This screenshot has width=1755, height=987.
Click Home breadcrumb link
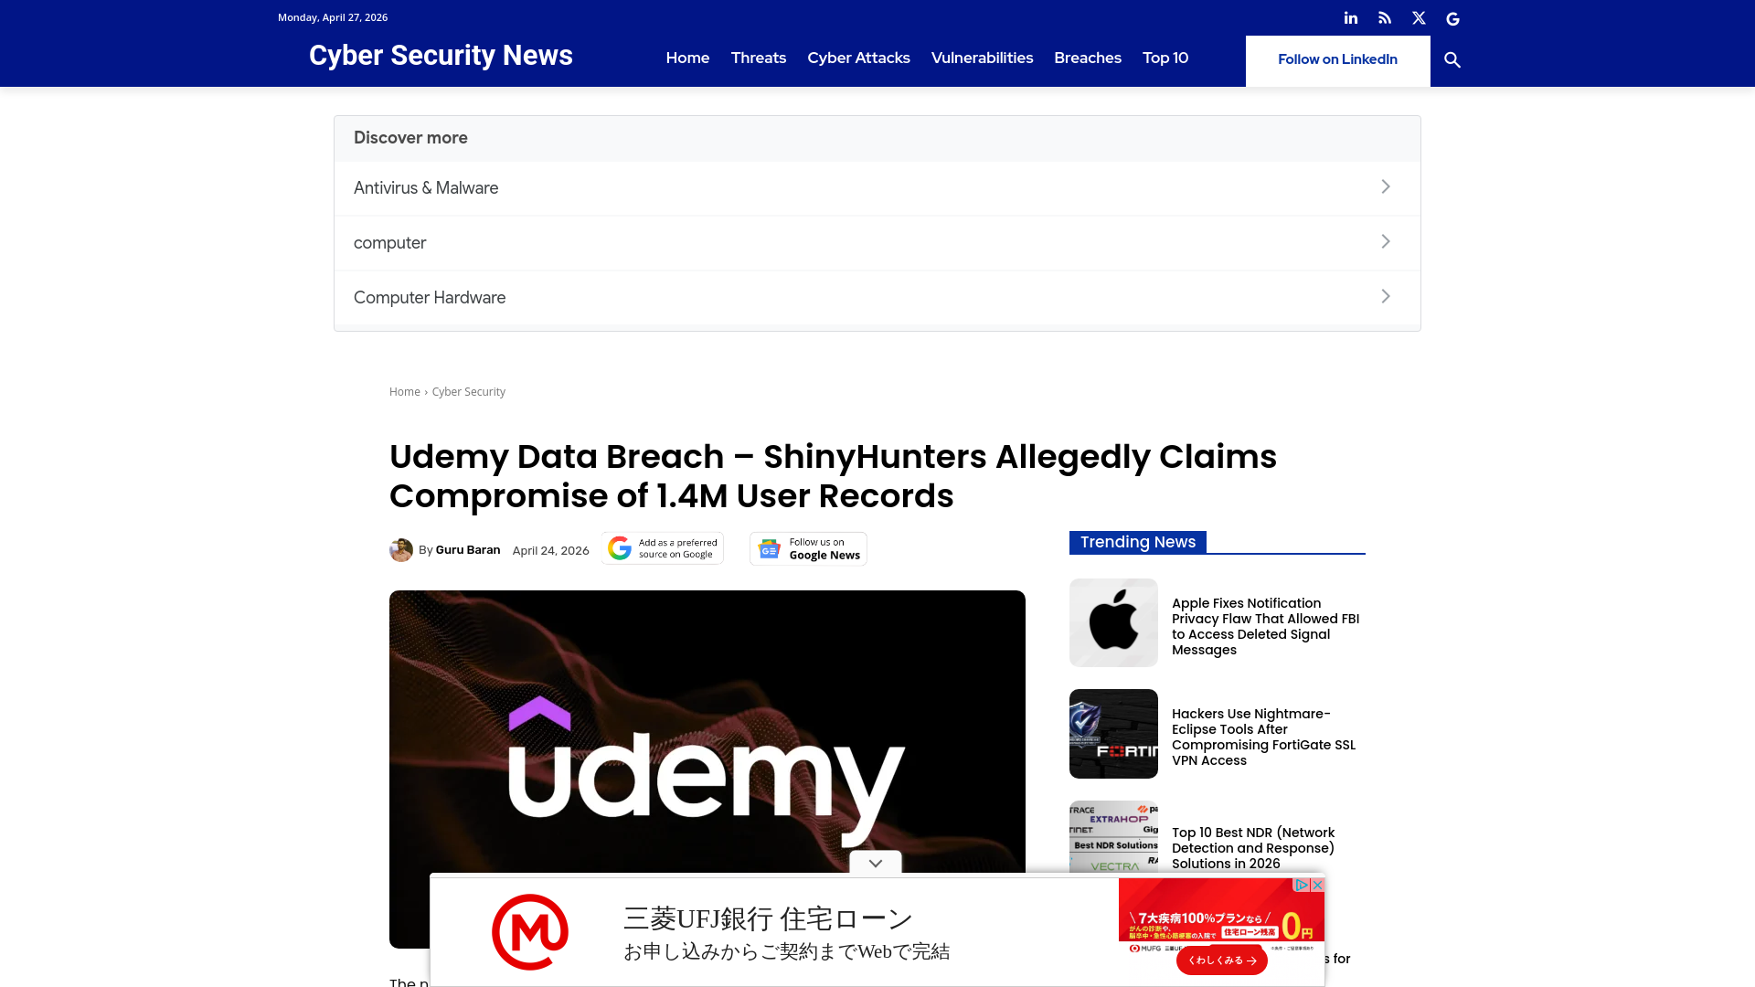405,392
